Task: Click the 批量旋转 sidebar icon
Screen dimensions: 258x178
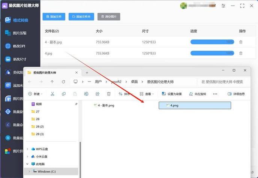Action: pos(8,112)
